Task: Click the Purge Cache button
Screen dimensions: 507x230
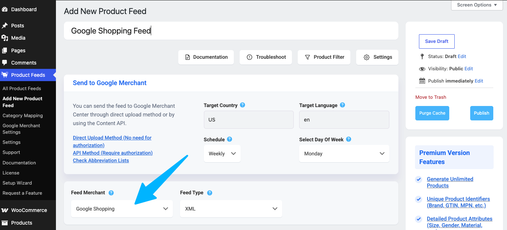Action: (432, 113)
